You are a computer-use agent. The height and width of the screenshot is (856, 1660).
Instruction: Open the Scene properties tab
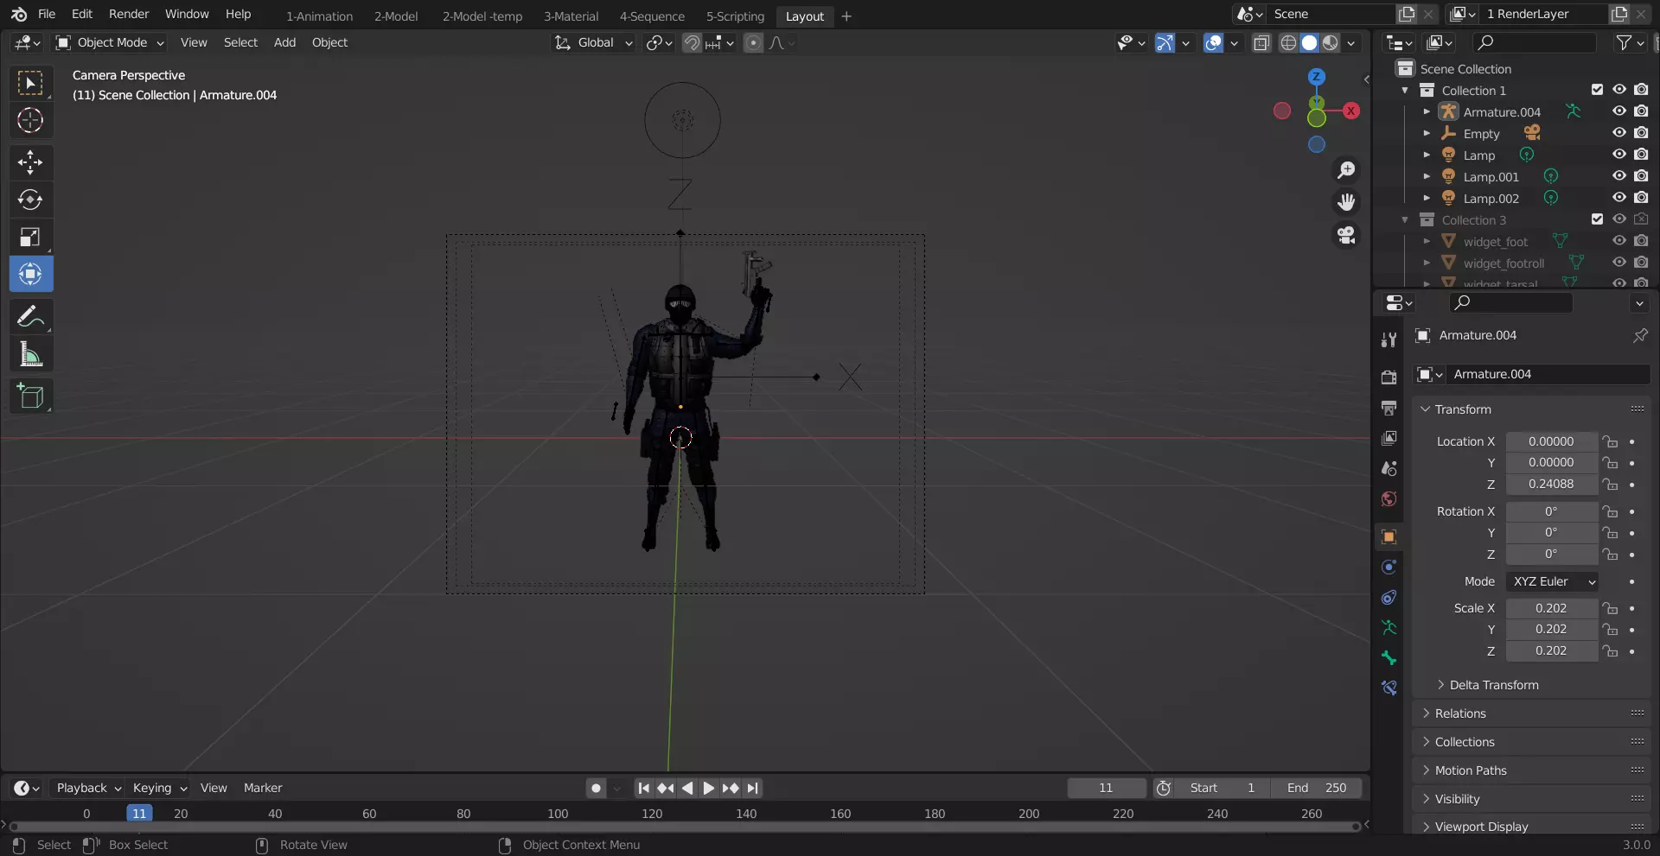coord(1389,468)
